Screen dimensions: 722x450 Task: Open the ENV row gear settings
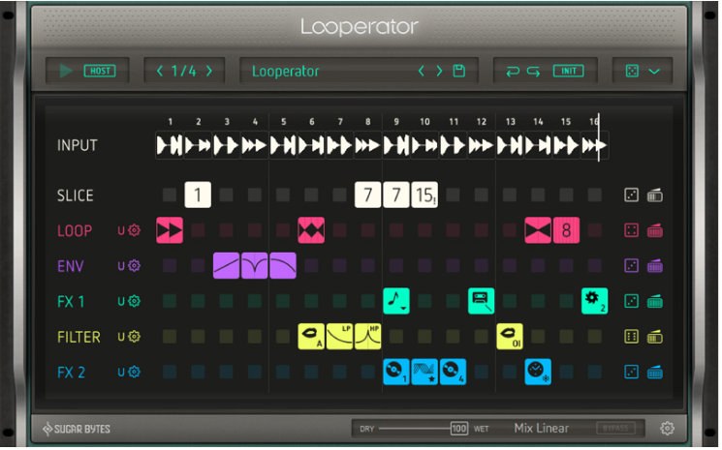pos(134,266)
